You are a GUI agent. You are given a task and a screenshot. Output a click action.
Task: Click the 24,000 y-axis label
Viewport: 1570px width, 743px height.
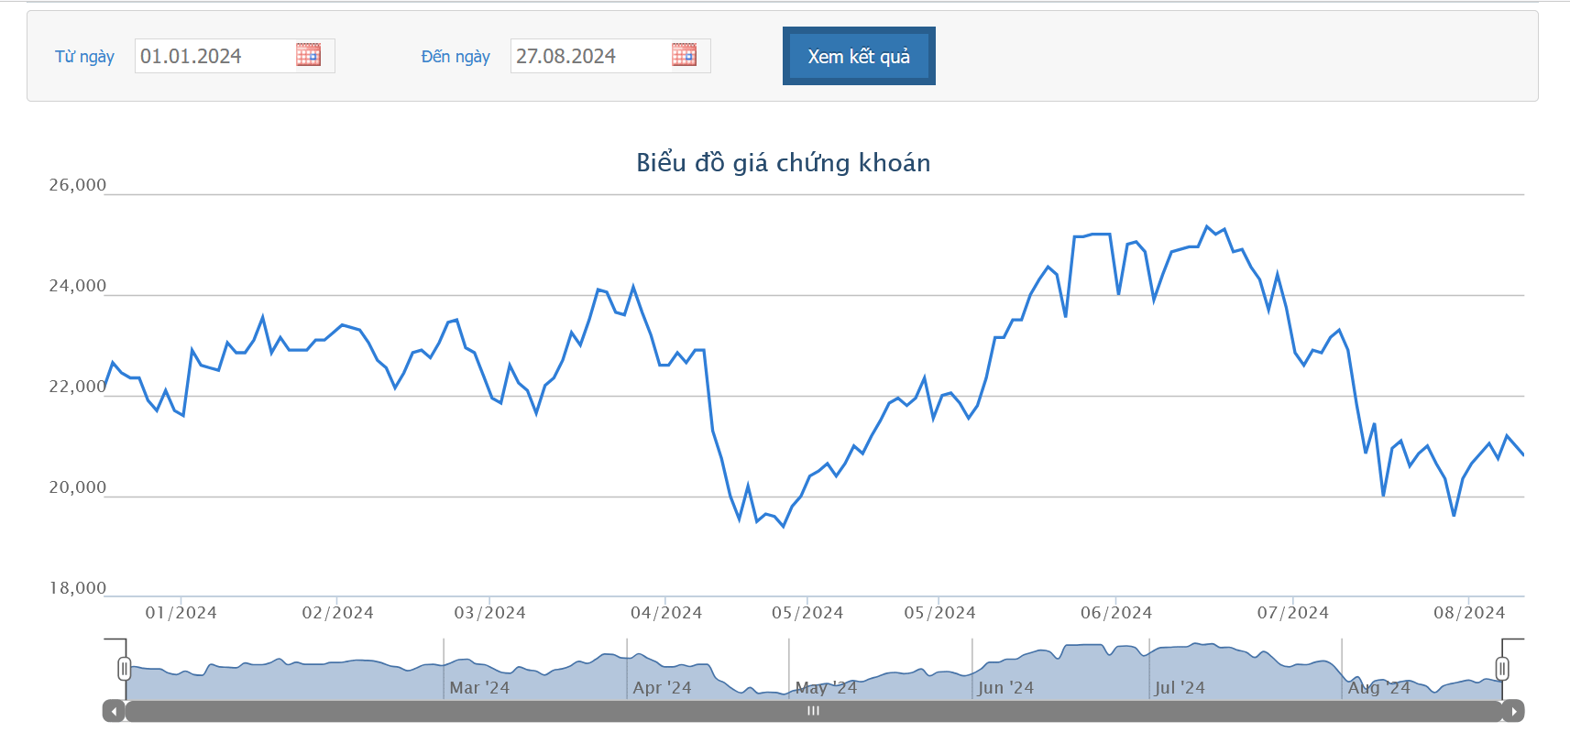coord(78,286)
